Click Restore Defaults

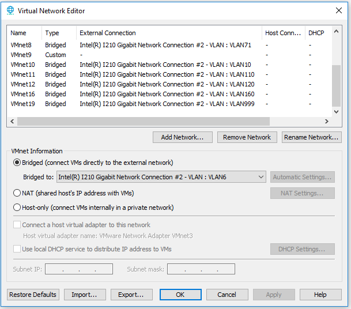(x=33, y=295)
